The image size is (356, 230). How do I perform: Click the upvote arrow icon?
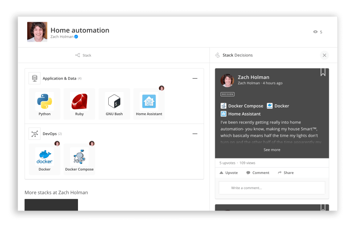[221, 173]
